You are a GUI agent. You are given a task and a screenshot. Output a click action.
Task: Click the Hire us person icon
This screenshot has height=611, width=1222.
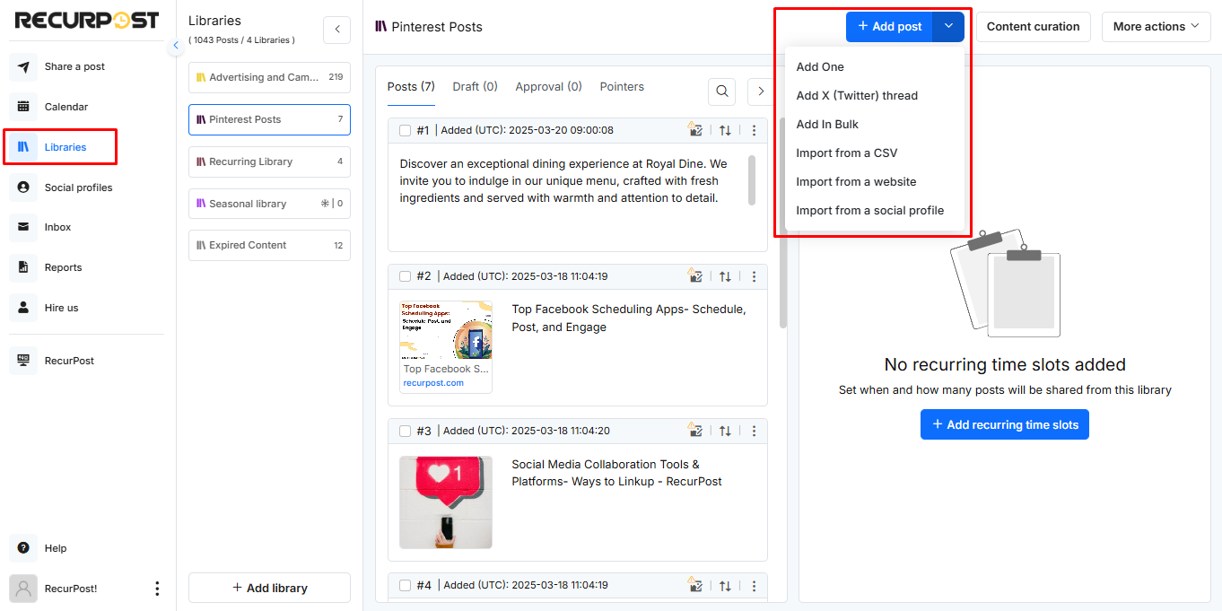point(23,308)
